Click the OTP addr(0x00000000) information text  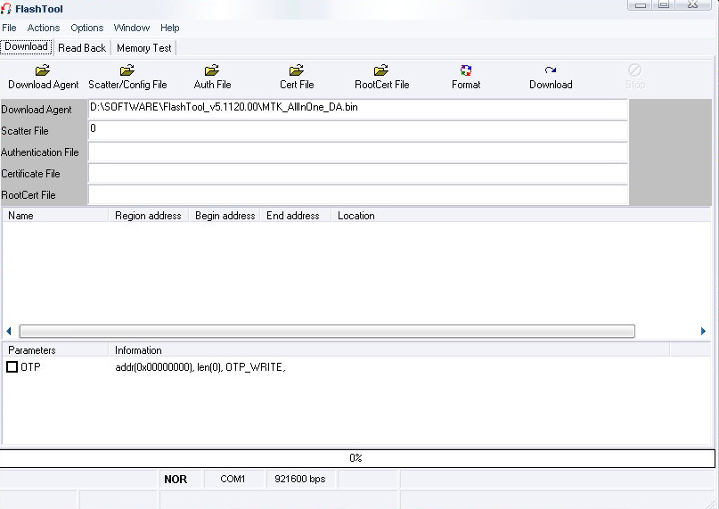click(200, 367)
